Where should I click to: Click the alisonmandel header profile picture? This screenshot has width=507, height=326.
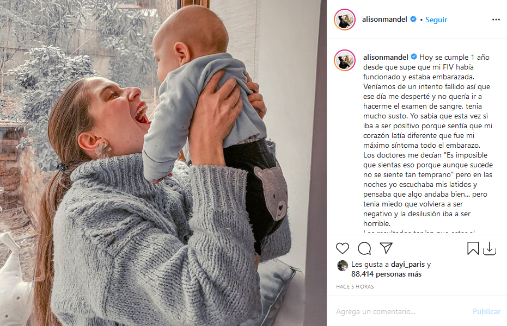click(x=345, y=20)
